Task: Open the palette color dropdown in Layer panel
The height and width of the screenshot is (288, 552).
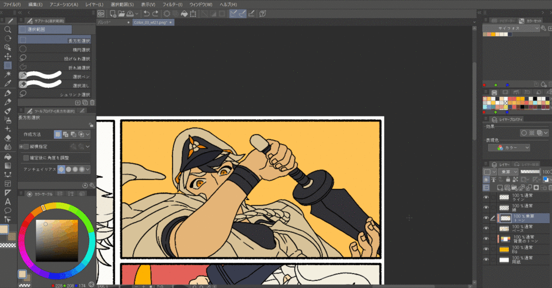Action: pos(490,172)
